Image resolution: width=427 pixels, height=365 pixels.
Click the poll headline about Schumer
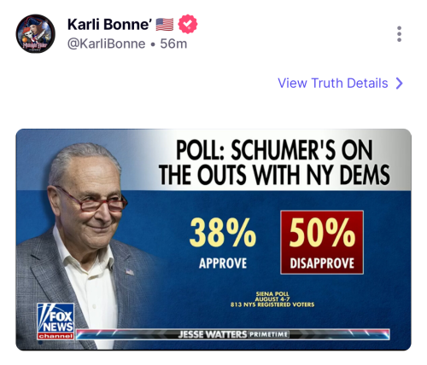(x=274, y=162)
